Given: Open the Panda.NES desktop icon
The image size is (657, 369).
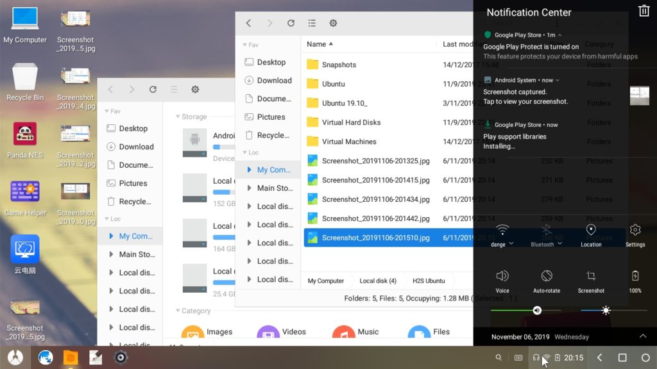Looking at the screenshot, I should coord(25,140).
